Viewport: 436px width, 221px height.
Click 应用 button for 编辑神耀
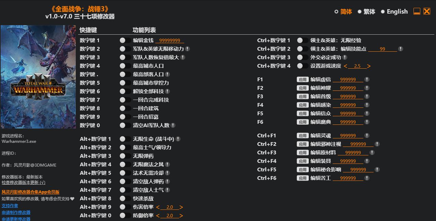click(x=303, y=88)
